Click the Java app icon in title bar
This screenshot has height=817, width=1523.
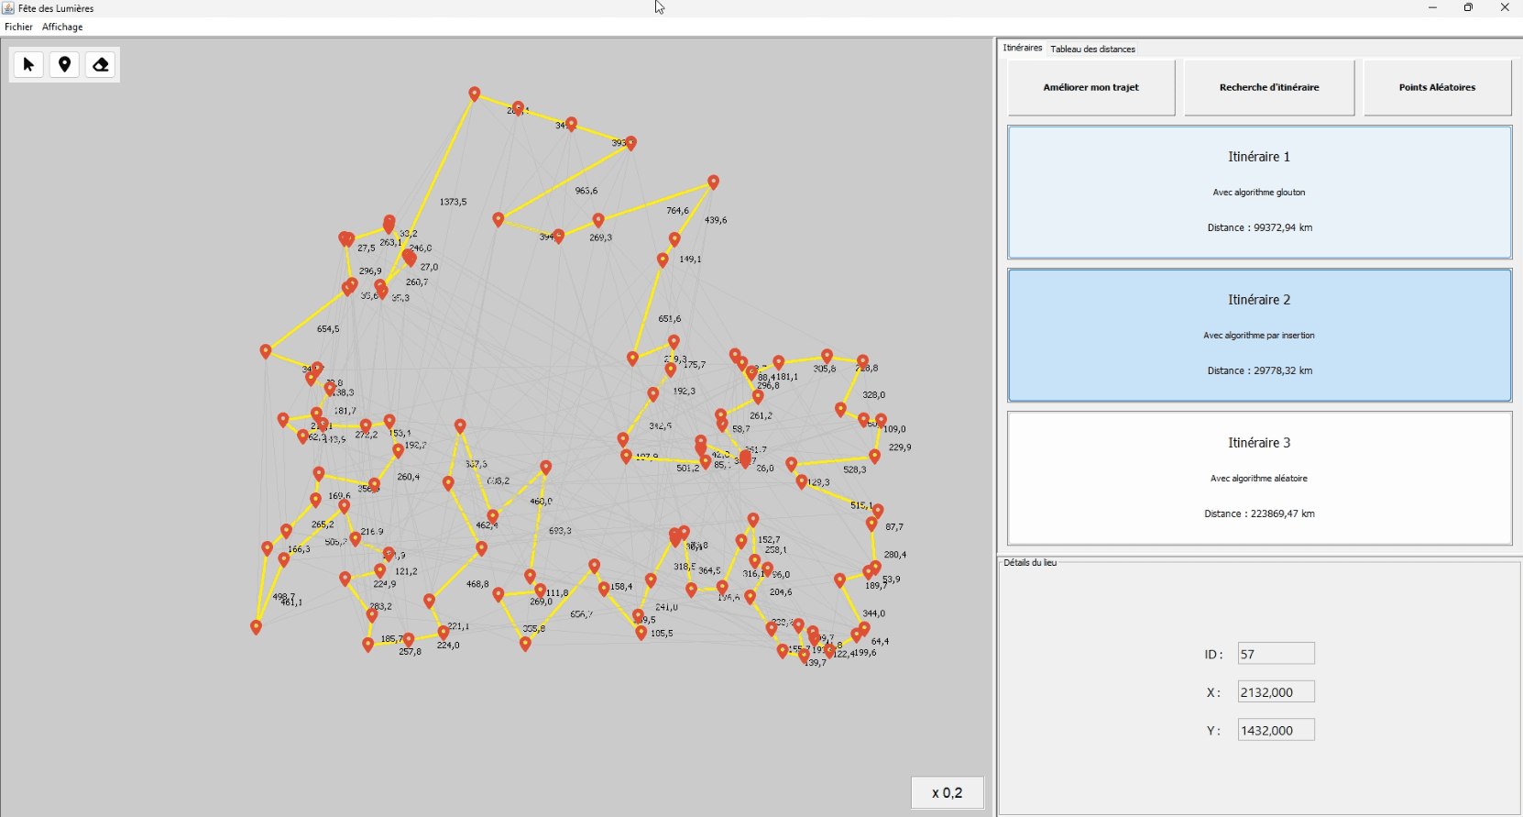(x=8, y=8)
